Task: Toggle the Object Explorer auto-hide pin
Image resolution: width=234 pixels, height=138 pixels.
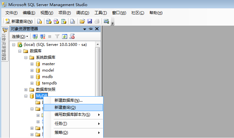Action: pos(90,29)
